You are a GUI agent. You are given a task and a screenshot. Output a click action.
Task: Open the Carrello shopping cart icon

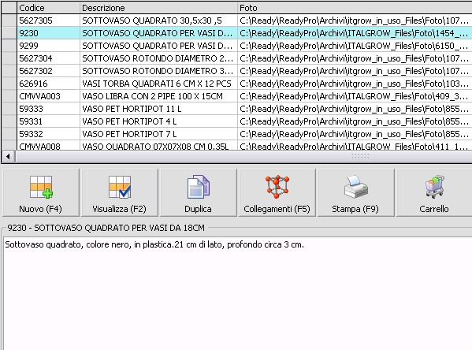[x=435, y=187]
